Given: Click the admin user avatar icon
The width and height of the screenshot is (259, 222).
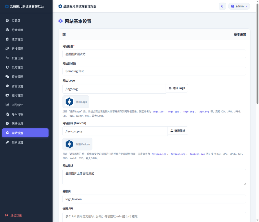Looking at the screenshot, I should coord(233,6).
